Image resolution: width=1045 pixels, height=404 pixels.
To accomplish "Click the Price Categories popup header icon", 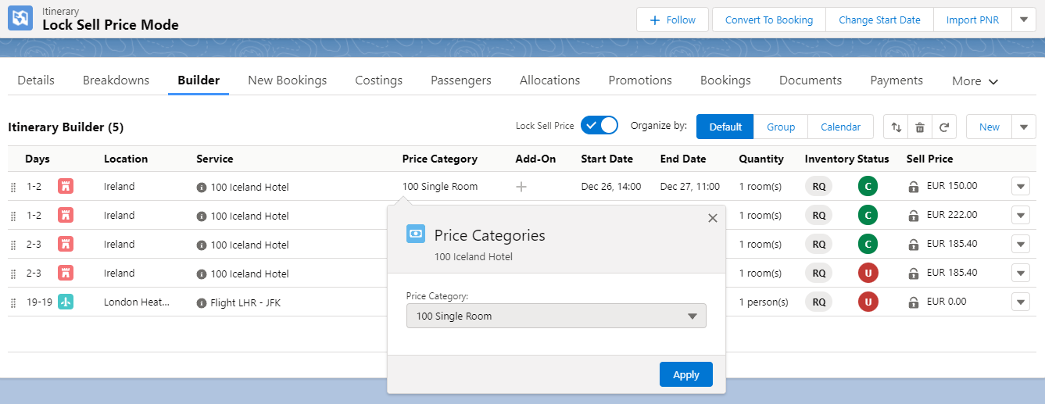I will click(x=416, y=234).
